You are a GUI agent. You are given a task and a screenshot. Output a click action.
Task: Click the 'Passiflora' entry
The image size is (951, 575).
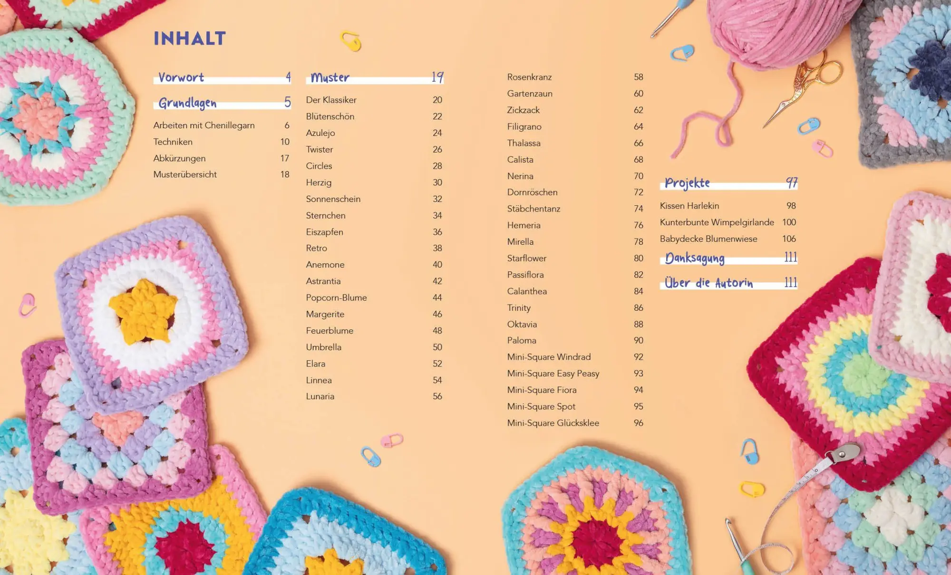tap(525, 275)
